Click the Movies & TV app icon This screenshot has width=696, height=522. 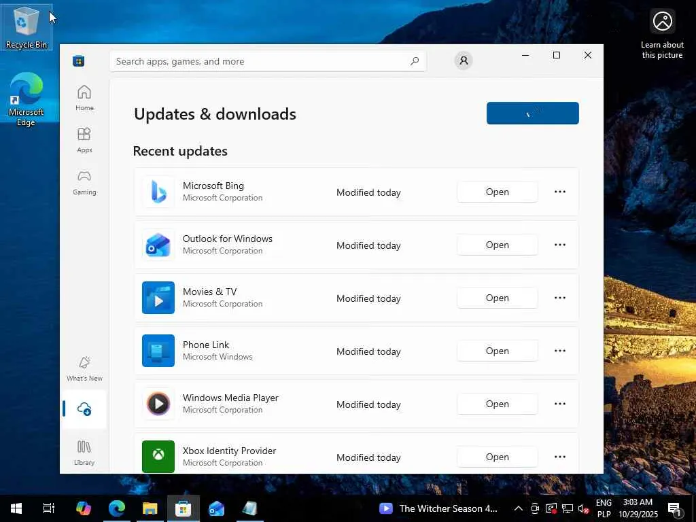(158, 298)
